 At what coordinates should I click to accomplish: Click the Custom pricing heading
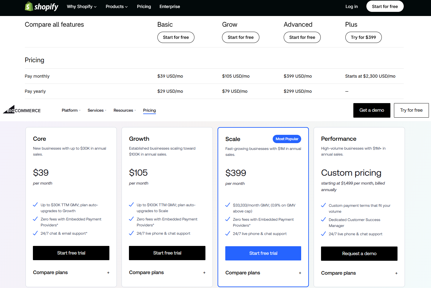coord(351,173)
